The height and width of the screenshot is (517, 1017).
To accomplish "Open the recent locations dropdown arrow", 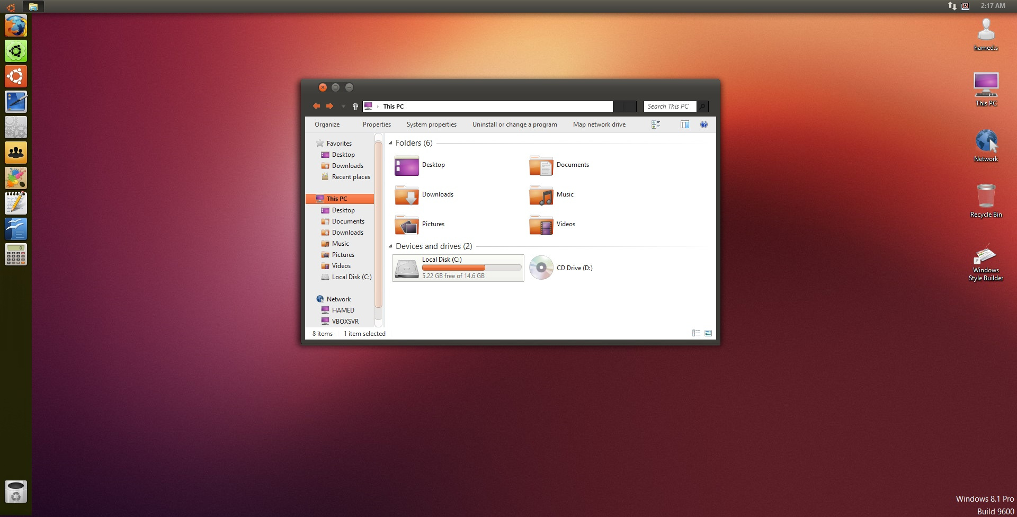I will pos(343,106).
